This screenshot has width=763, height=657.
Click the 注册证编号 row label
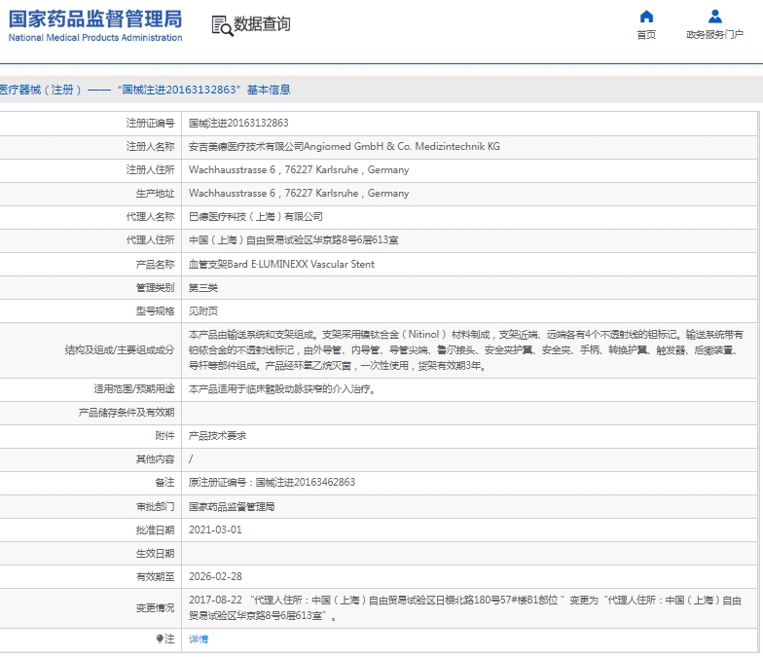click(150, 123)
